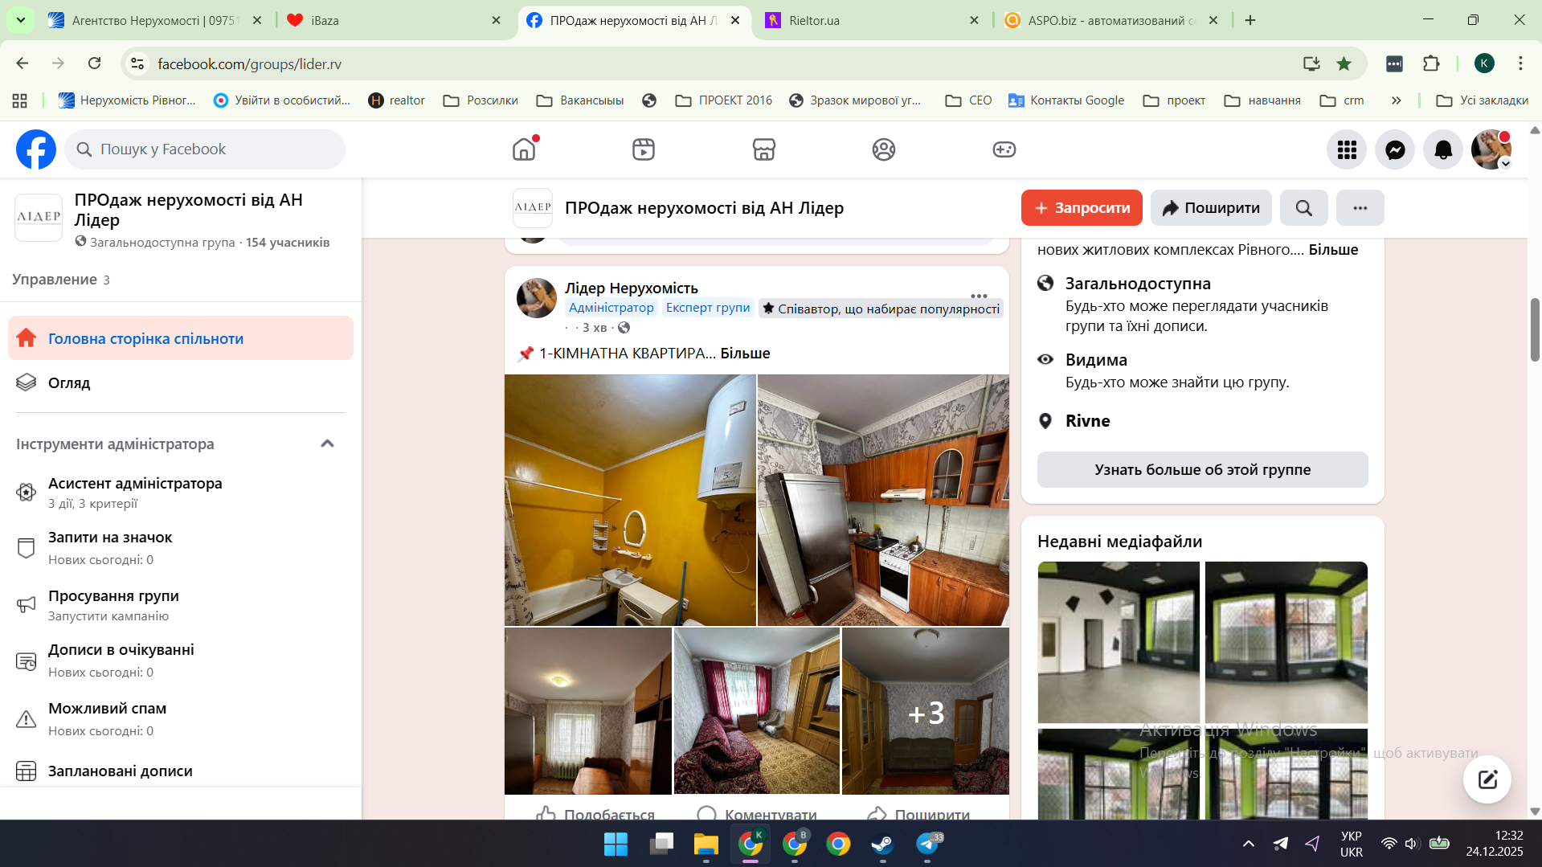Open Facebook Marketplace icon

(763, 149)
